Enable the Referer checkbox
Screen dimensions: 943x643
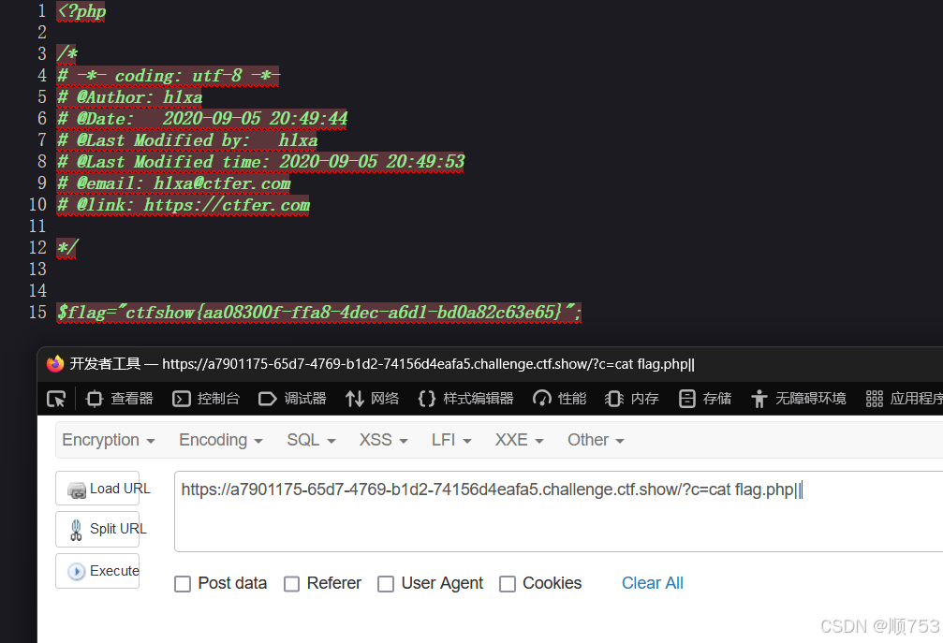(291, 583)
